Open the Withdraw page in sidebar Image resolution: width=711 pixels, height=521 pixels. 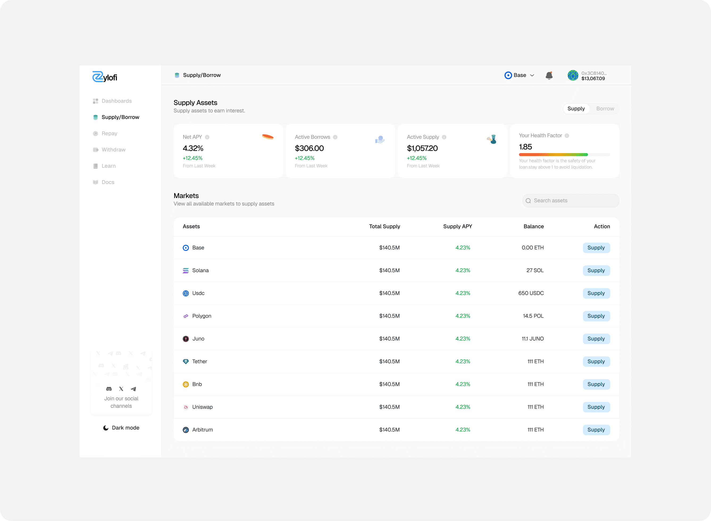113,149
